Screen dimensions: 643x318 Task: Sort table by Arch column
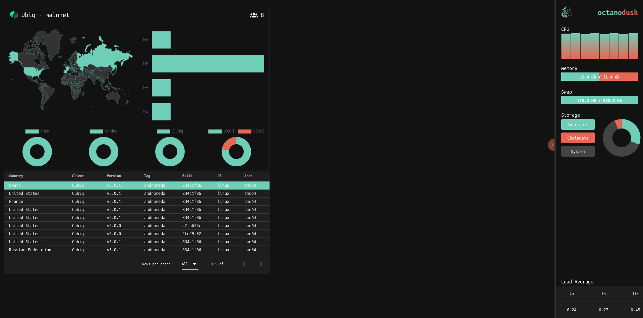248,176
